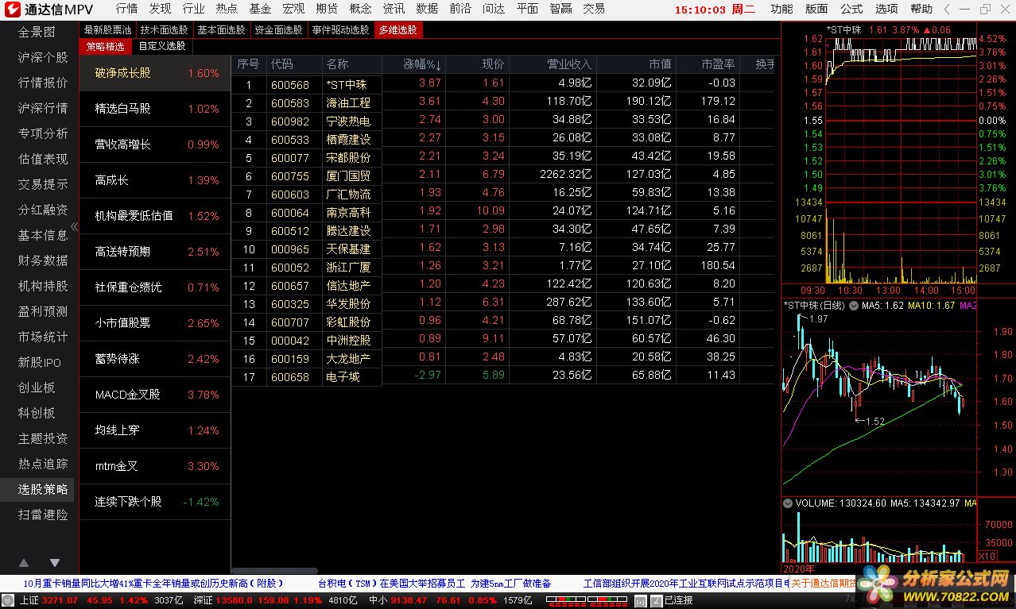Open the 重卡销量 news headline in ticker

point(153,583)
